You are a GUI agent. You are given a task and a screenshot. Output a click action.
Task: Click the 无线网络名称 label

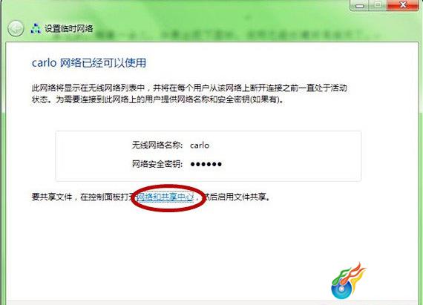pyautogui.click(x=157, y=145)
